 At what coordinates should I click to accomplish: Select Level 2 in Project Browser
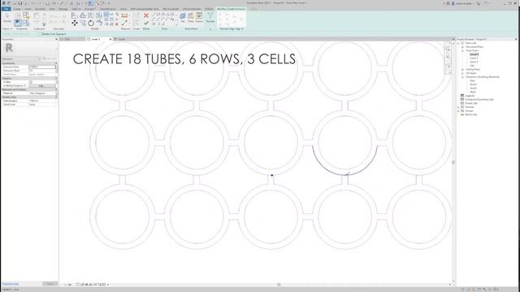[x=474, y=58]
